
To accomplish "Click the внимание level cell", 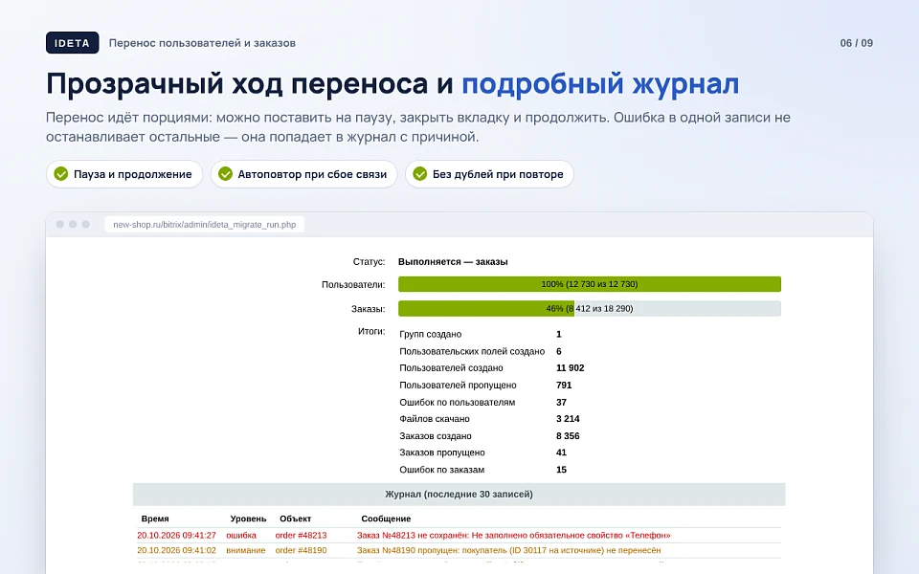I will (246, 551).
